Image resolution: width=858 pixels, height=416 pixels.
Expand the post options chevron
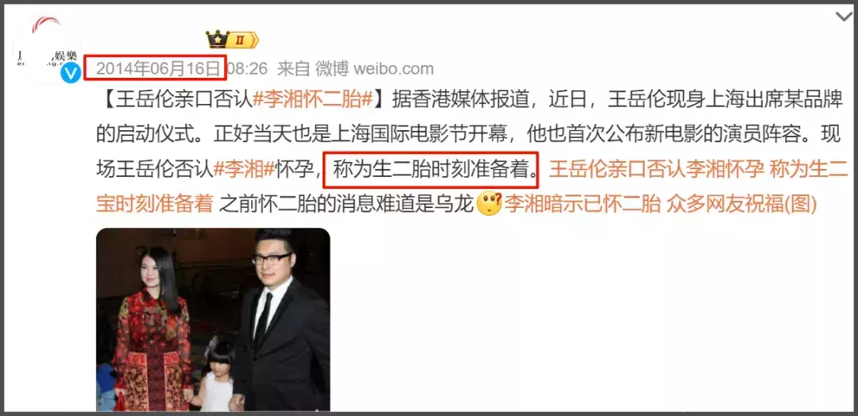click(844, 17)
